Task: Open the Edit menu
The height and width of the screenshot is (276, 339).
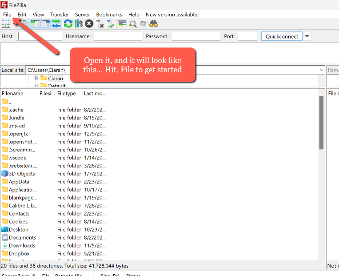Action: [x=22, y=15]
